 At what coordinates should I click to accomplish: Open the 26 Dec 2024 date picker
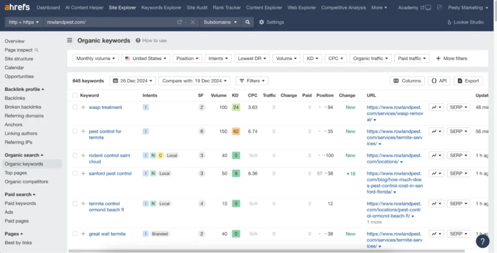[133, 81]
